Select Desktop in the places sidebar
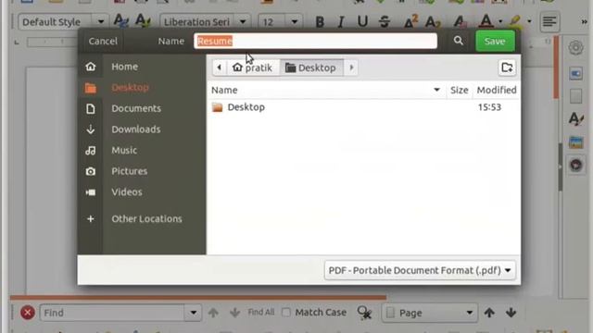This screenshot has height=333, width=593. click(x=130, y=88)
